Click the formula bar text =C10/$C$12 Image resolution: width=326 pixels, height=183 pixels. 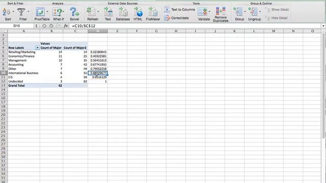point(84,26)
